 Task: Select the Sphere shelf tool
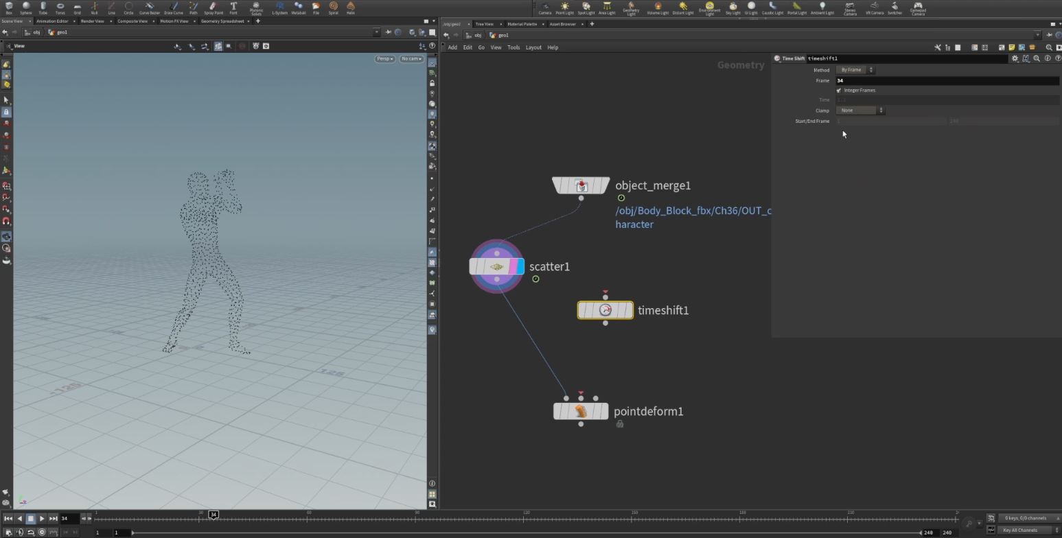pyautogui.click(x=25, y=8)
